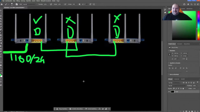200x112 pixels.
Task: Click the green foreground color swatch
Action: pyautogui.click(x=1, y=75)
